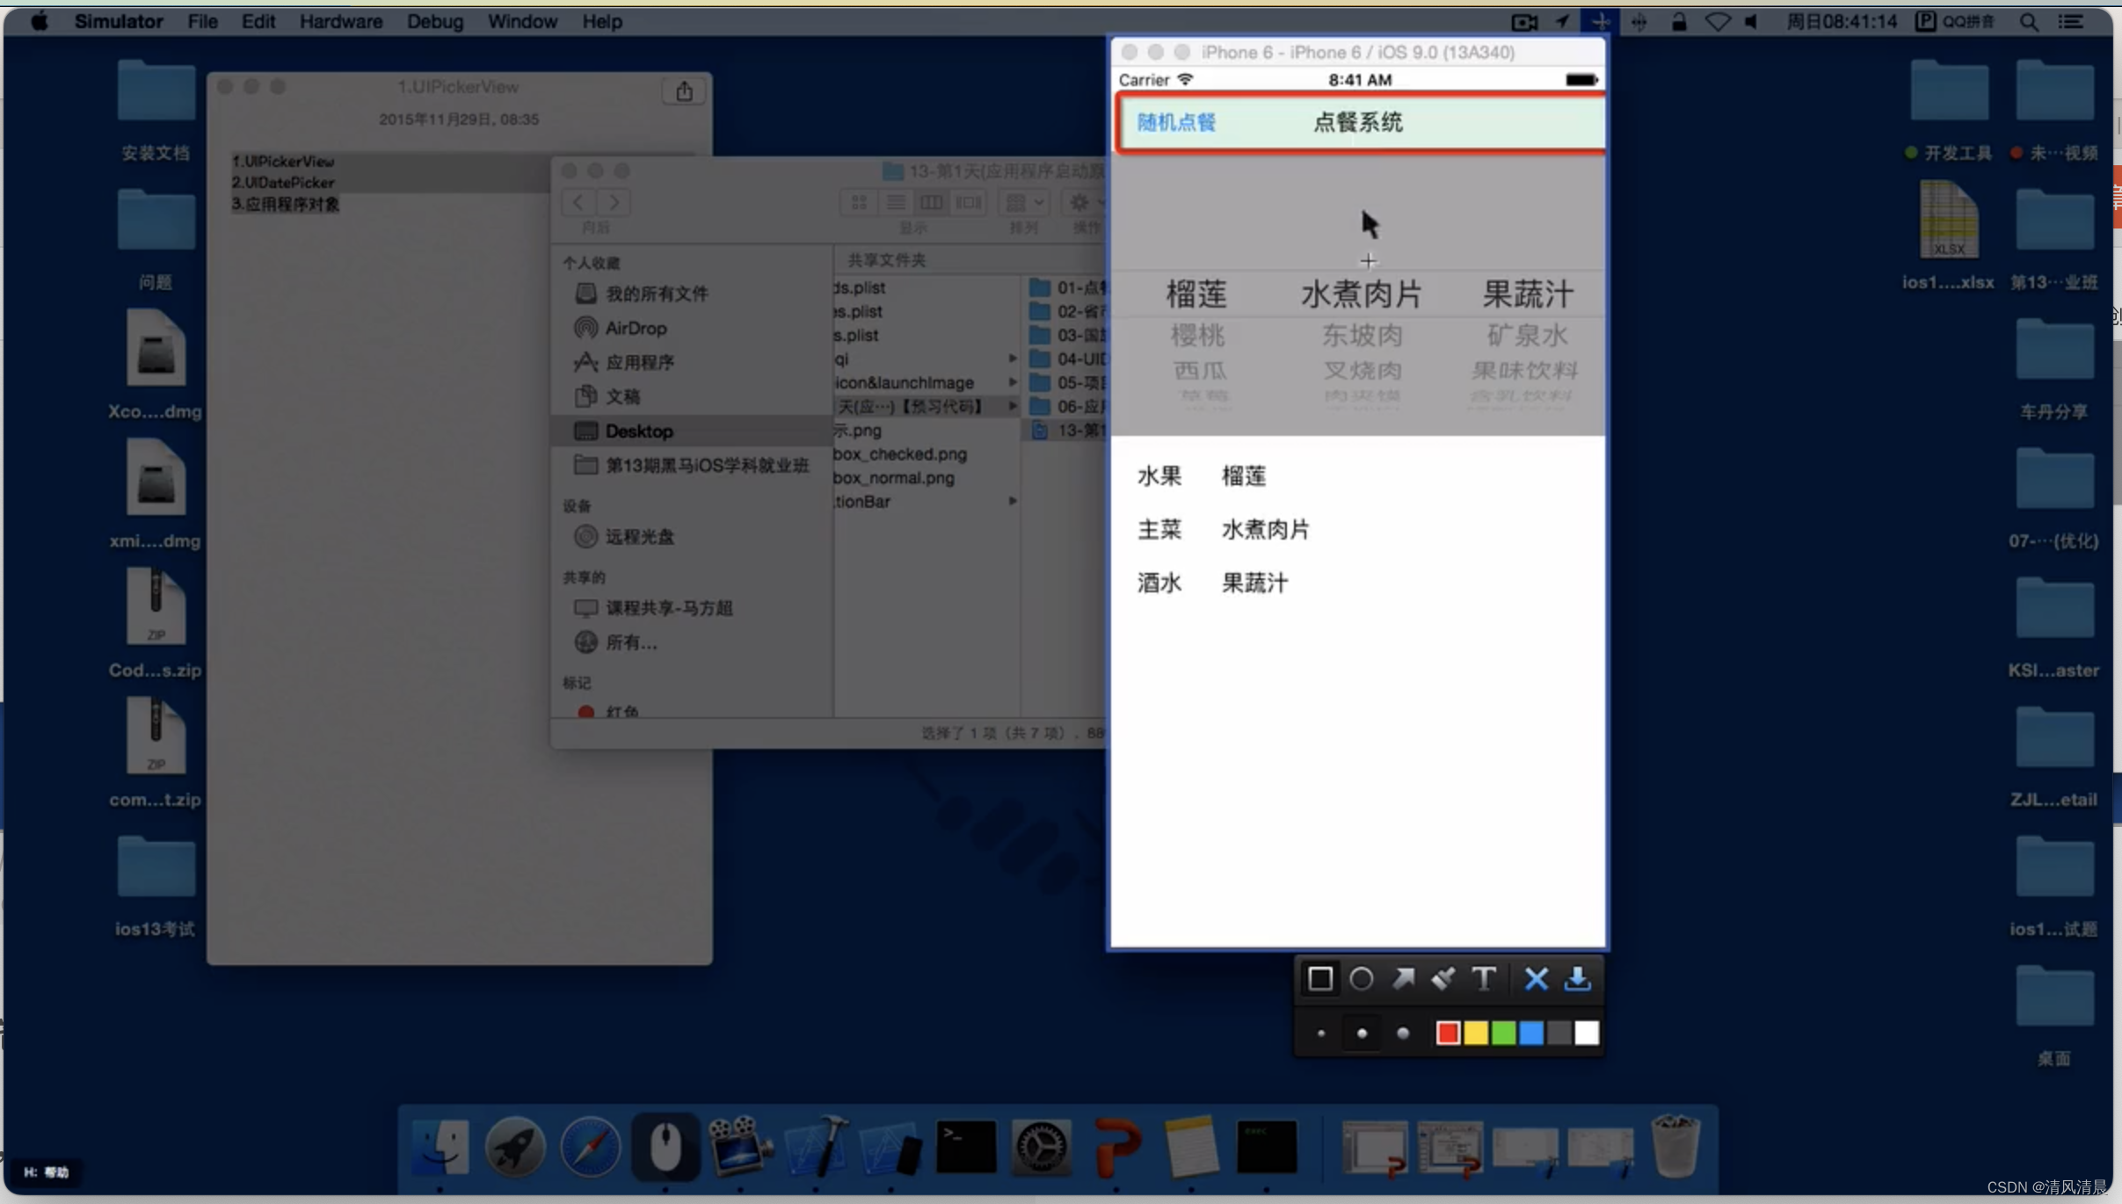2122x1204 pixels.
Task: Open the Debug menu
Action: point(435,21)
